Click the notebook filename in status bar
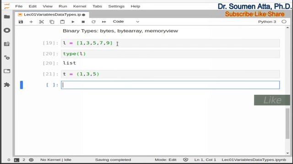 pyautogui.click(x=254, y=160)
